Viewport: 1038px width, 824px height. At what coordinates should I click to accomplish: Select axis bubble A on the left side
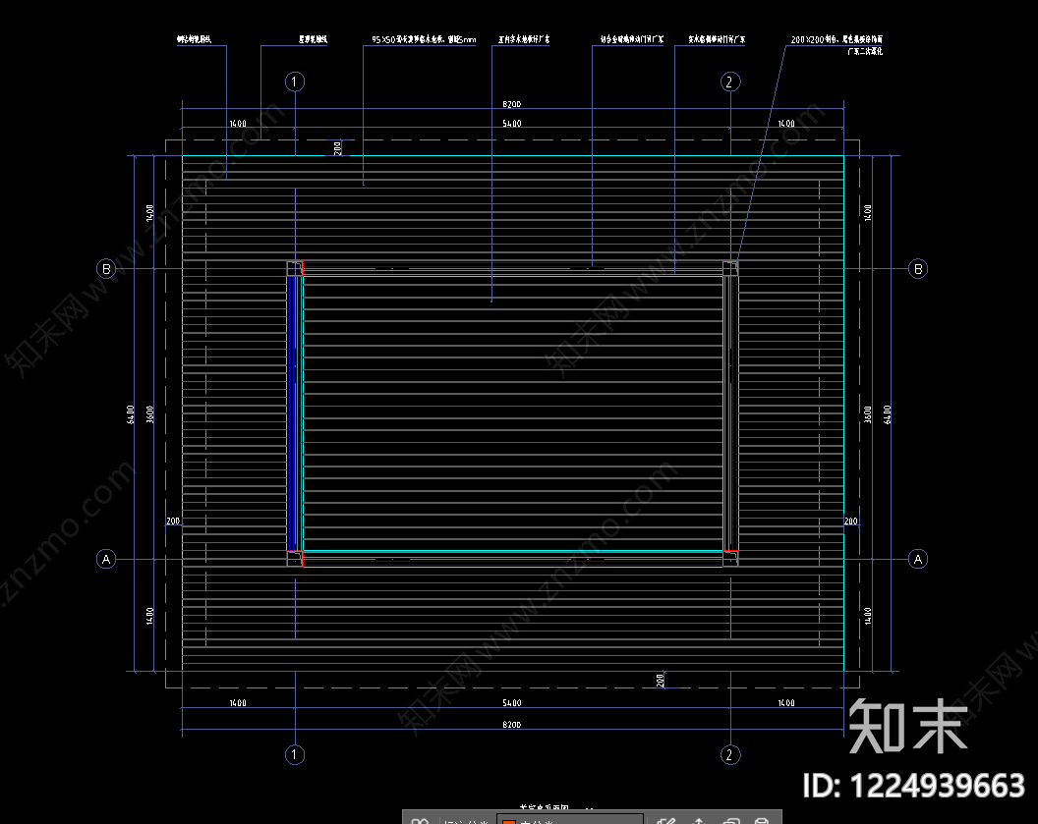pos(106,559)
